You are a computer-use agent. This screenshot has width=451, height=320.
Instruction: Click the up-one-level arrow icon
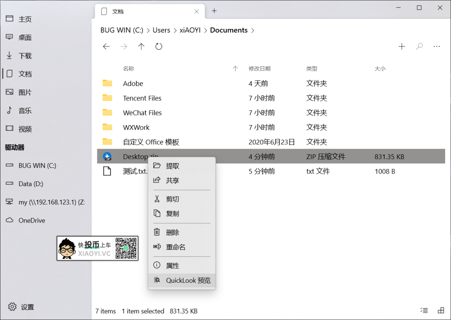point(141,46)
